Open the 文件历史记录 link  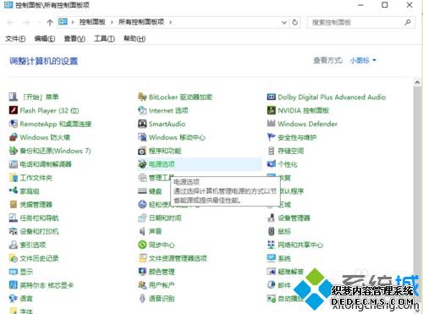click(x=39, y=258)
